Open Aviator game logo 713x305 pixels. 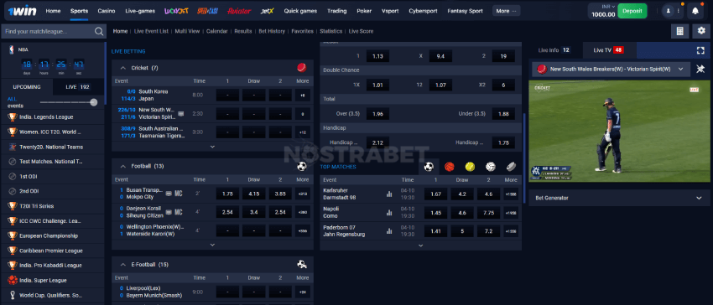[239, 11]
